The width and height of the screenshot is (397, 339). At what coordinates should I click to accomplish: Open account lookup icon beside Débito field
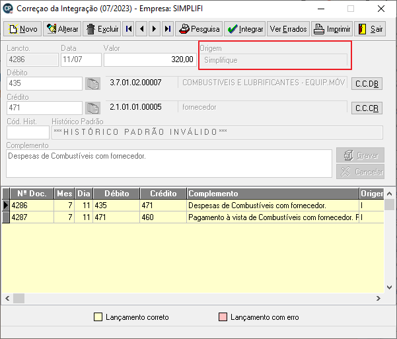(x=92, y=84)
